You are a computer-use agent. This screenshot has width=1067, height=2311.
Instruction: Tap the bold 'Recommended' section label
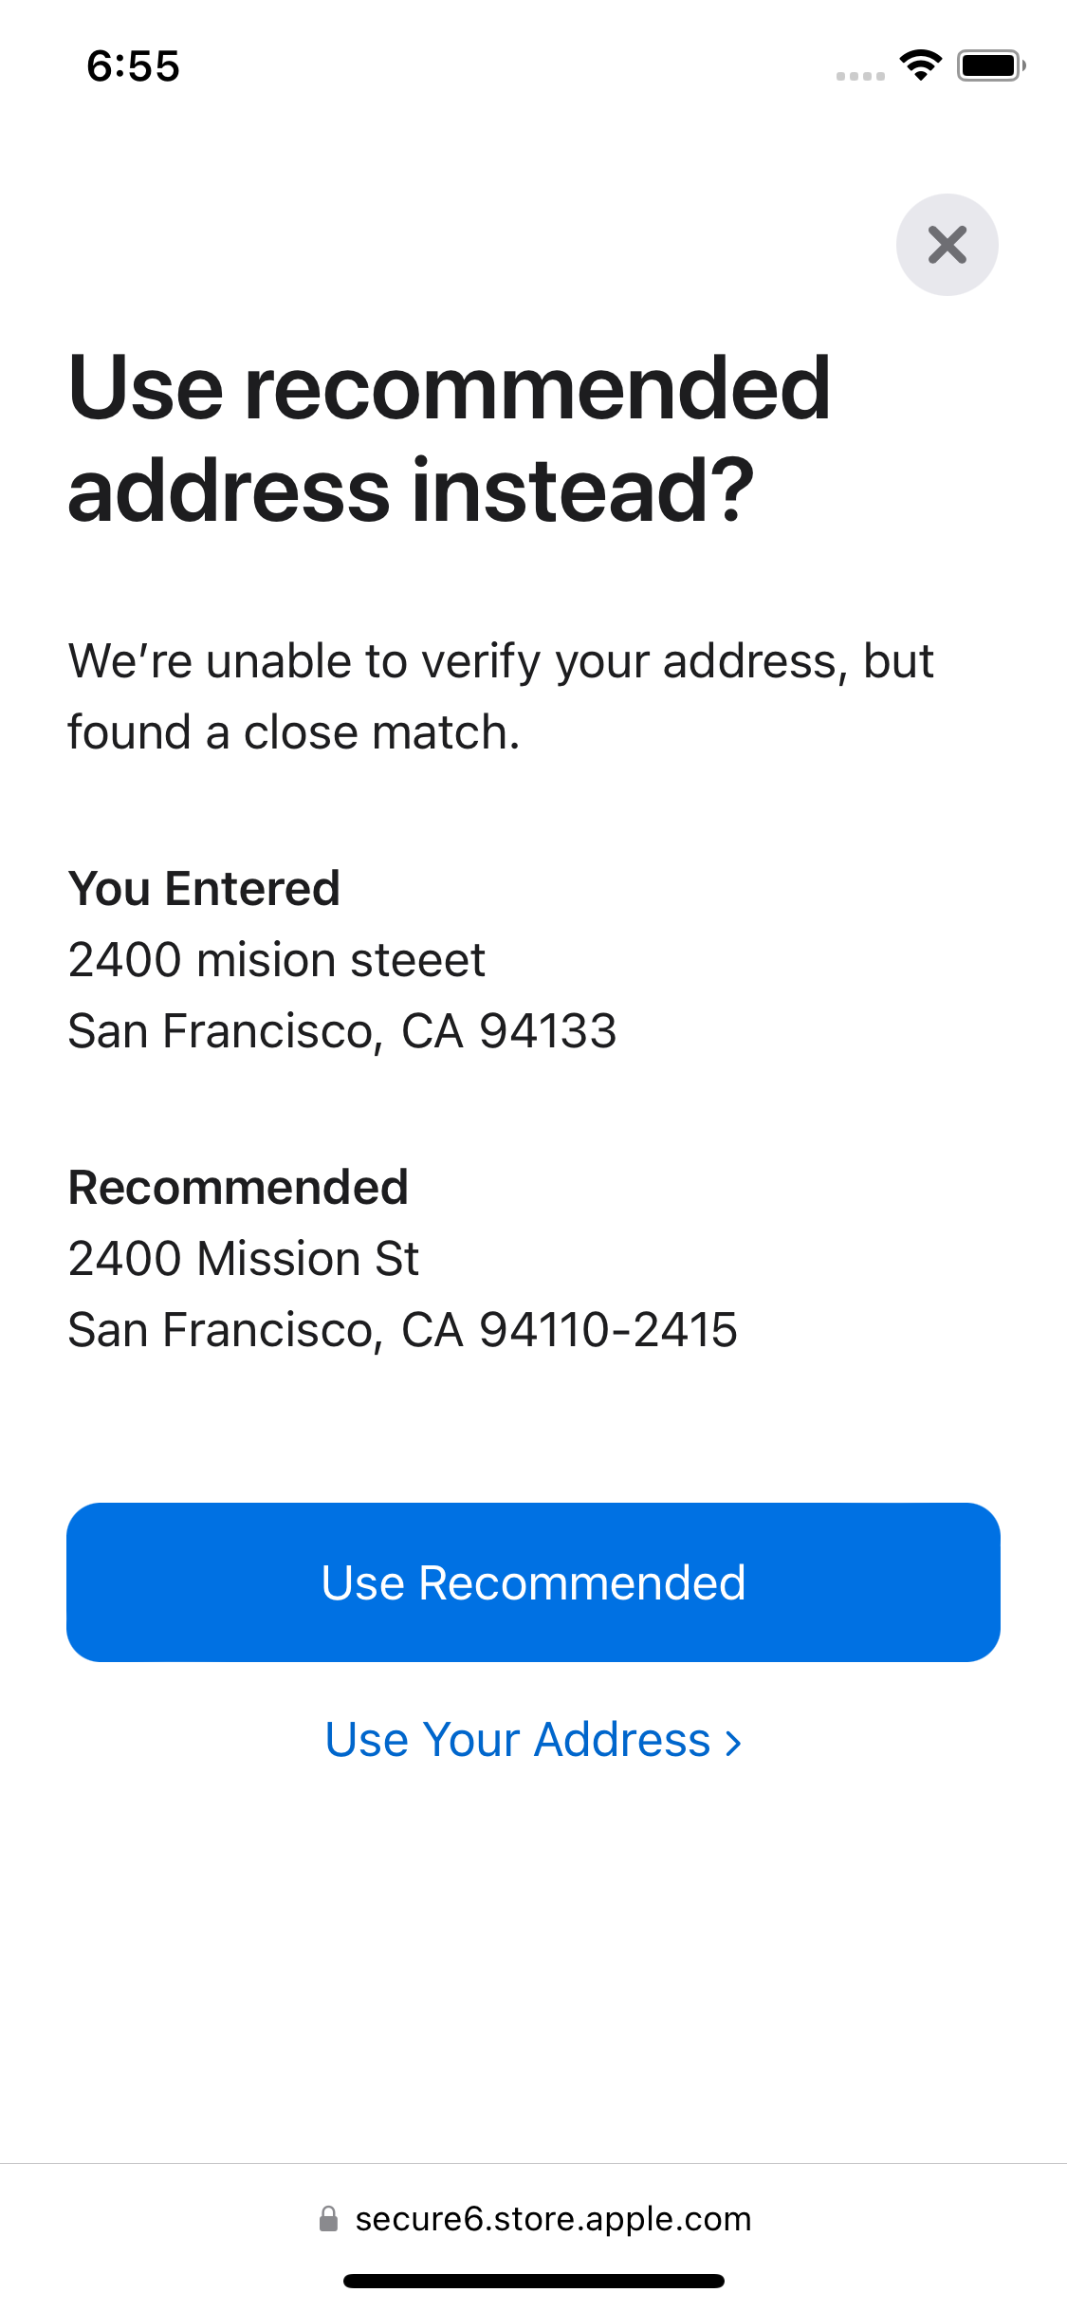click(x=238, y=1188)
